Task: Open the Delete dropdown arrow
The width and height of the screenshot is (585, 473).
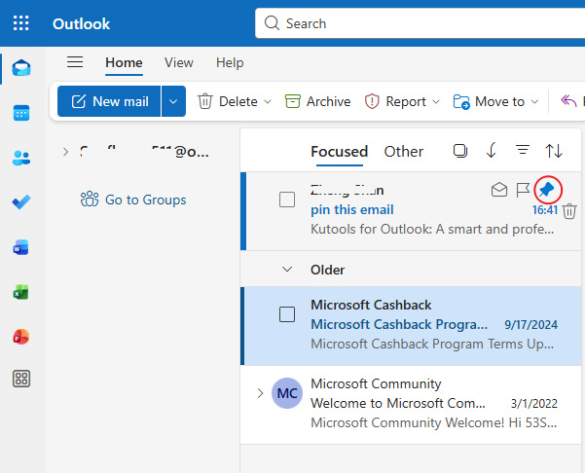Action: coord(268,101)
